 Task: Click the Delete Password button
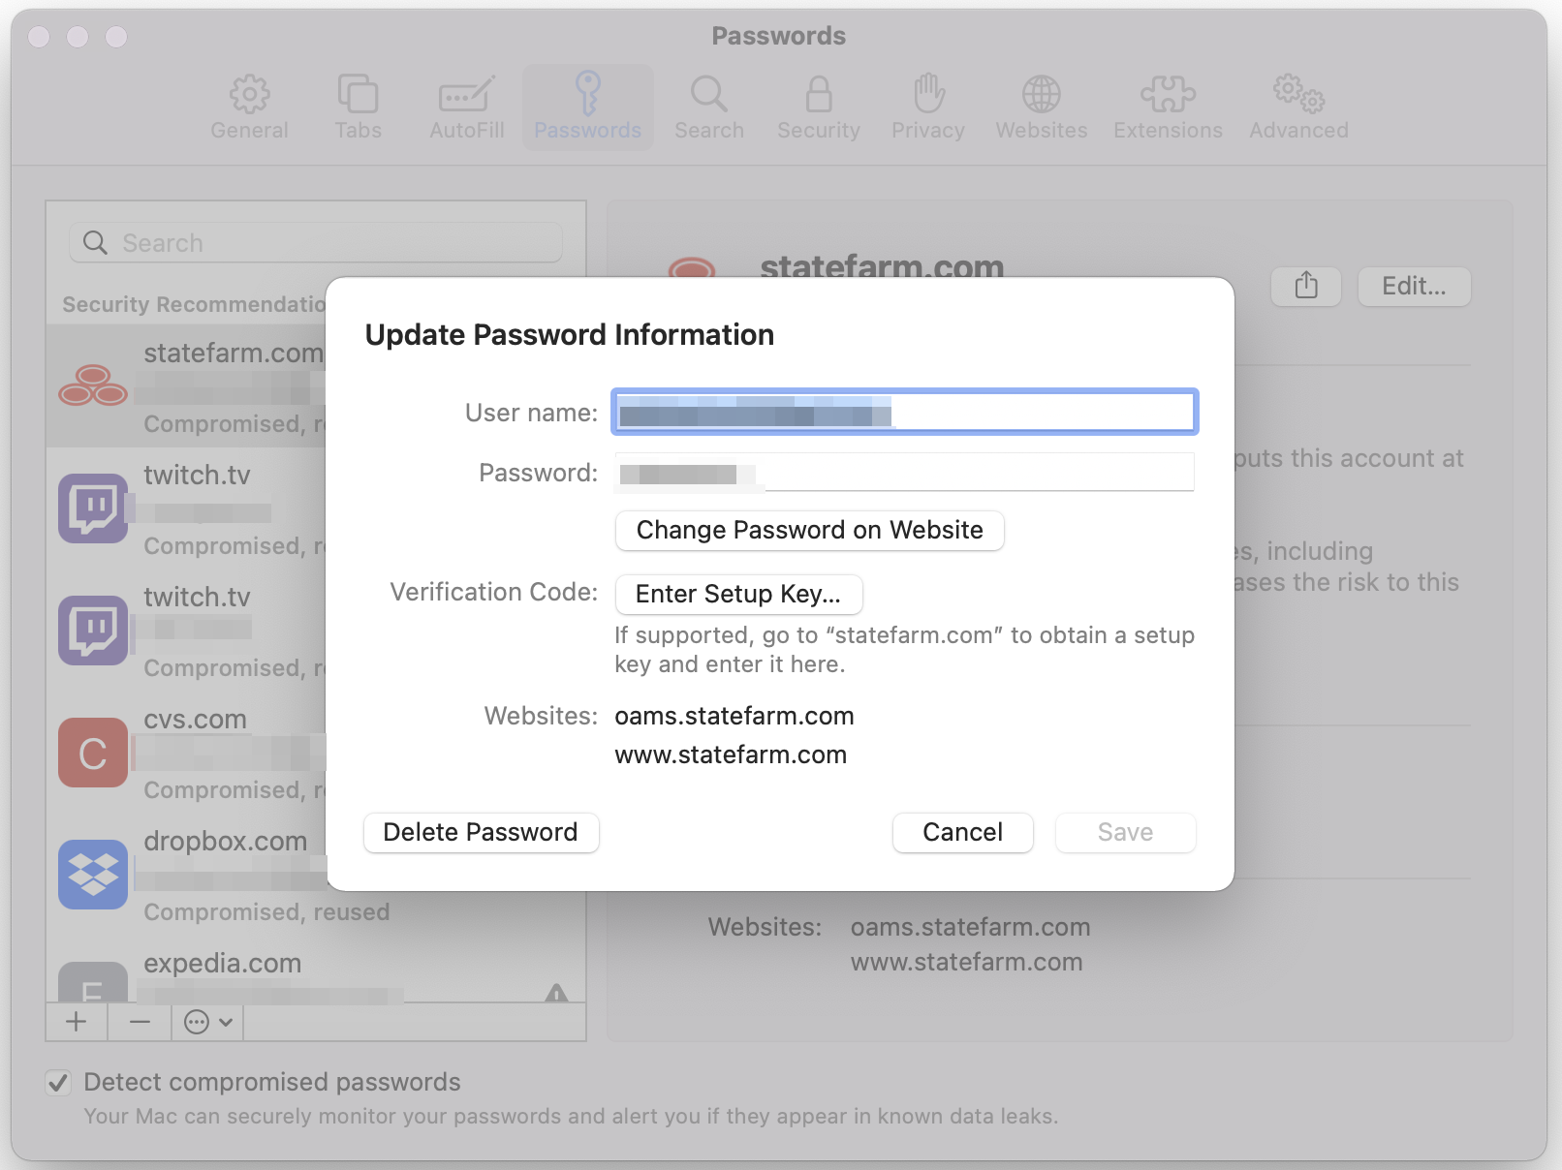(x=482, y=832)
